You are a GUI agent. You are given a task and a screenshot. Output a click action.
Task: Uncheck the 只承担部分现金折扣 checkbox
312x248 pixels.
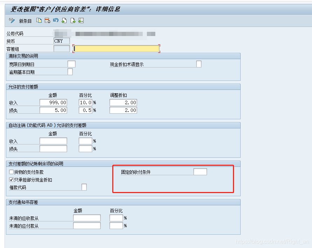pos(11,180)
